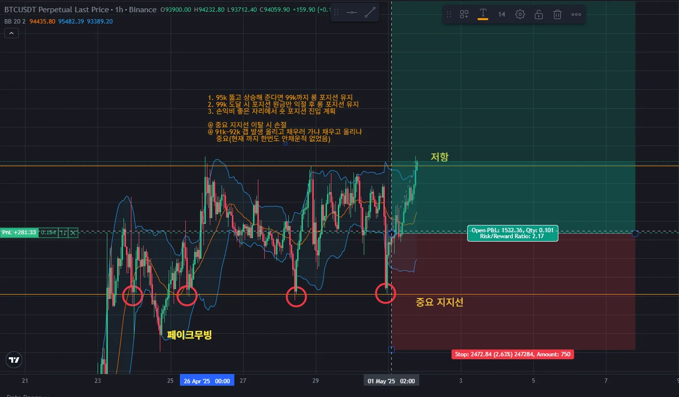The width and height of the screenshot is (679, 397).
Task: Open the more options ellipsis menu
Action: 576,14
